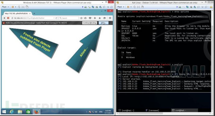Click Firefox back navigation arrow
The height and width of the screenshot is (116, 215).
click(x=4, y=18)
